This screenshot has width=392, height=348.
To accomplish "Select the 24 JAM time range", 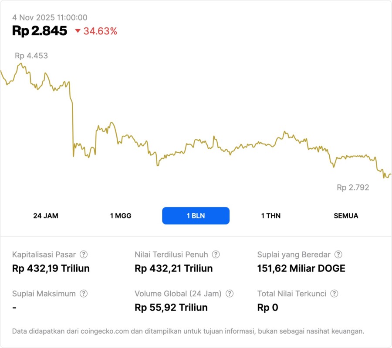I will pyautogui.click(x=46, y=216).
